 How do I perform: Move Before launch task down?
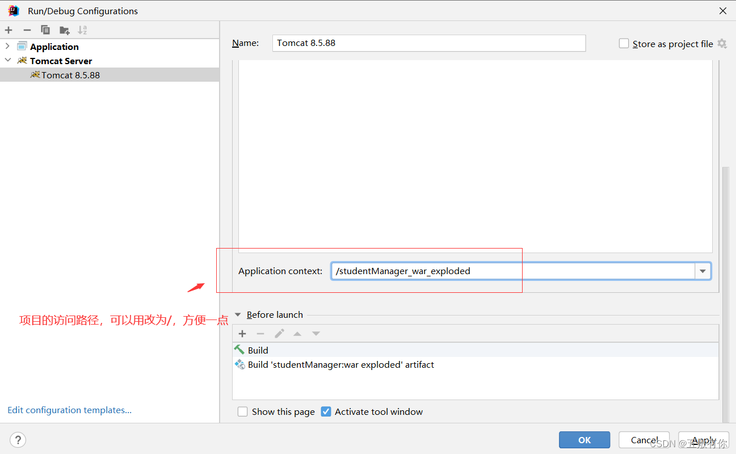[x=316, y=333]
